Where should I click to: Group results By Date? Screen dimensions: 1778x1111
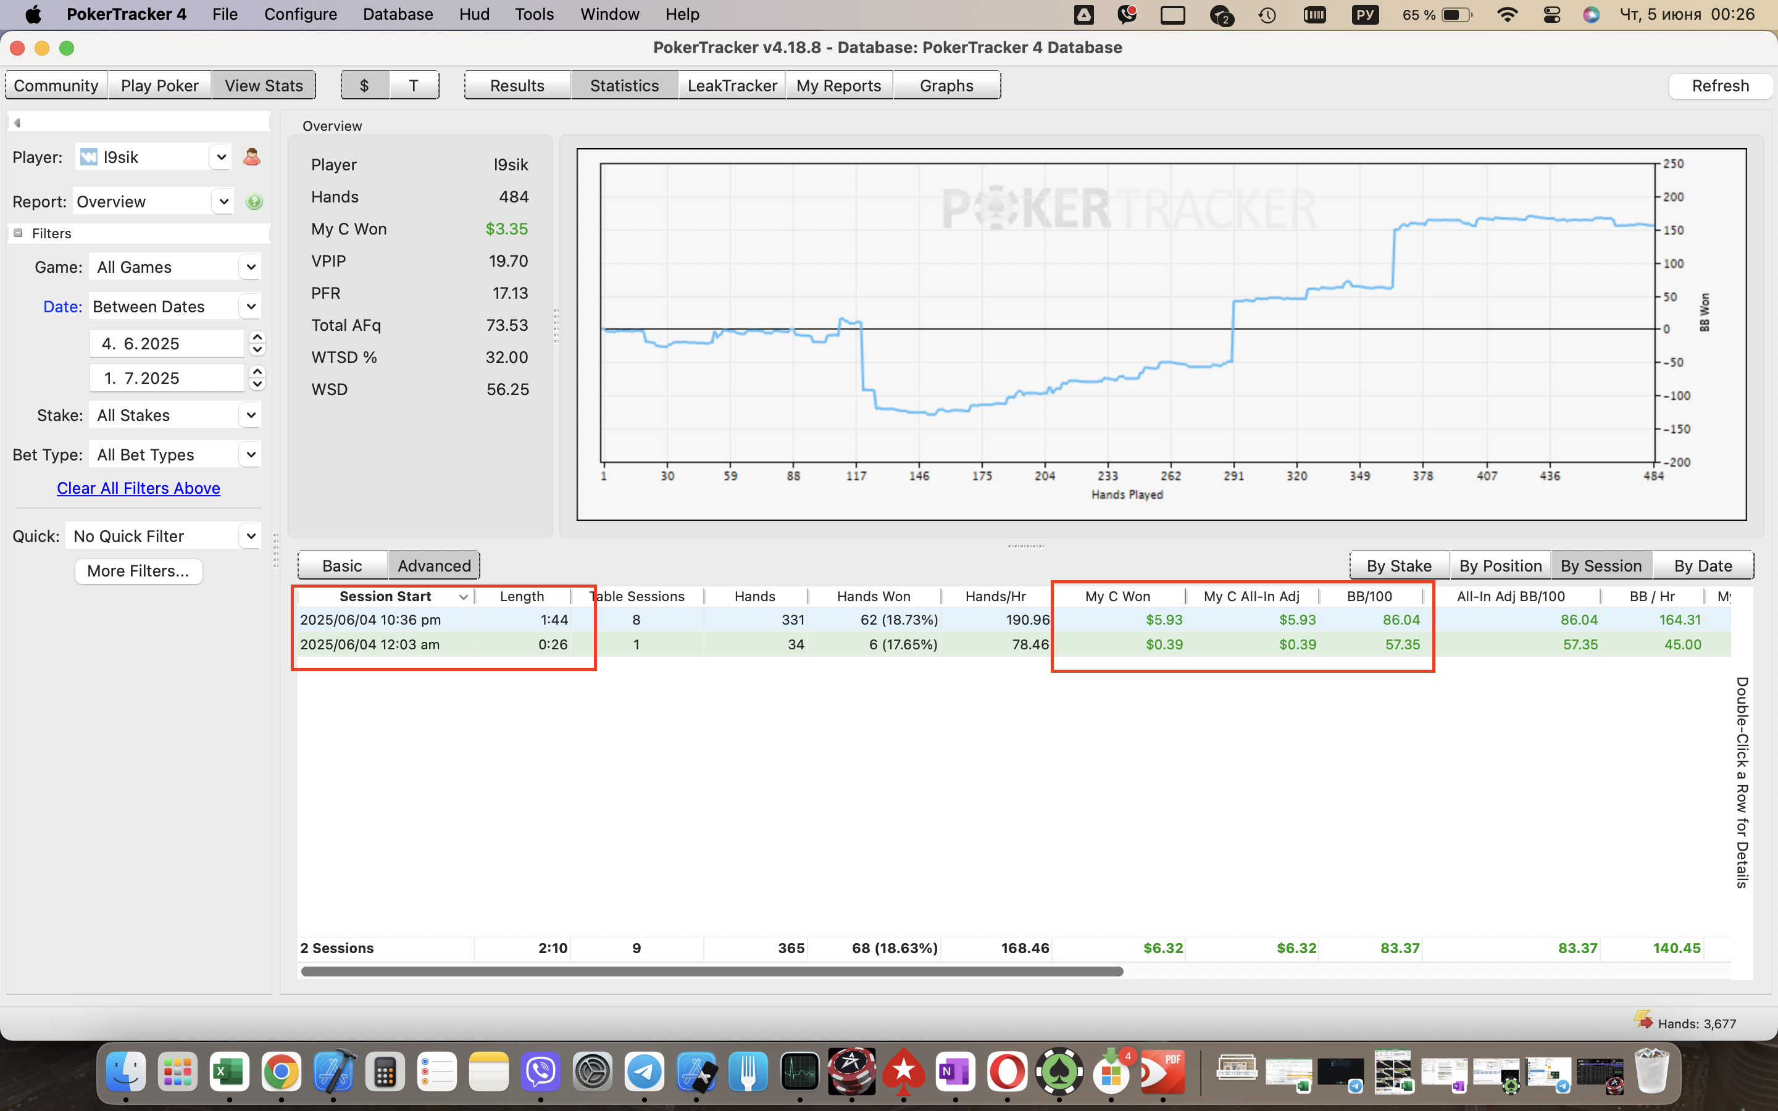tap(1703, 566)
